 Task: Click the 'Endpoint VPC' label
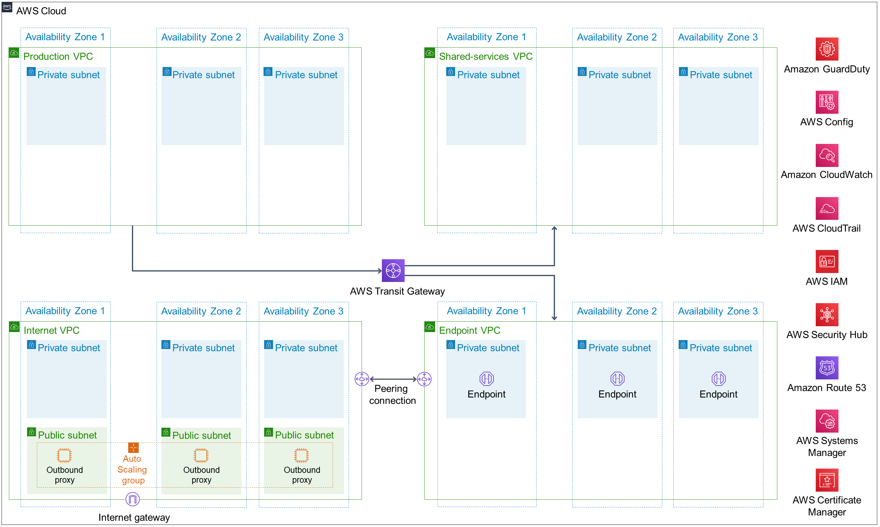[x=470, y=331]
